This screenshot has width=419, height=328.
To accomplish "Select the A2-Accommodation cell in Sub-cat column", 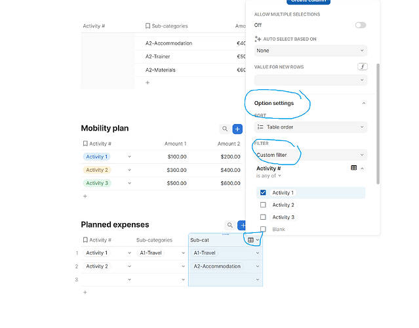I will (x=223, y=266).
